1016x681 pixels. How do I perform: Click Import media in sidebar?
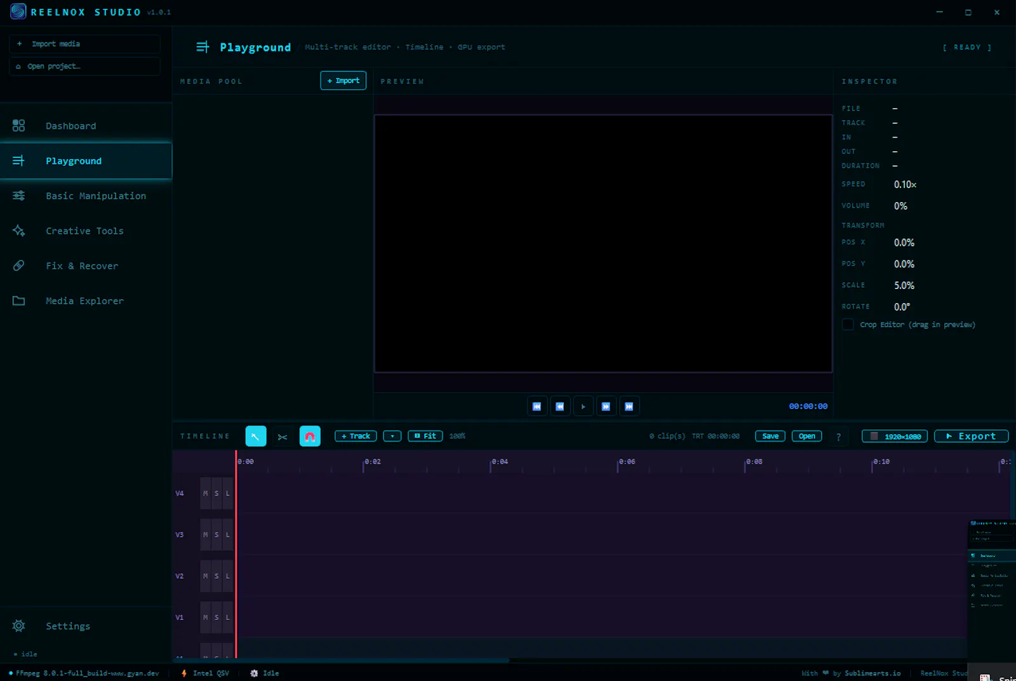coord(84,44)
